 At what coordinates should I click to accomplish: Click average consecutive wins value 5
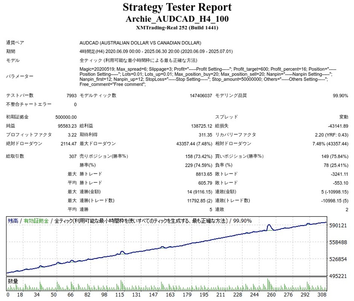[x=211, y=209]
